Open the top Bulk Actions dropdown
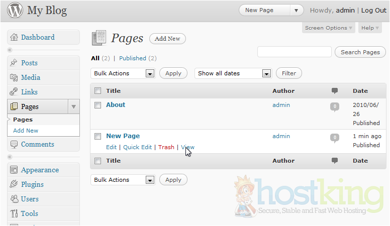 123,73
